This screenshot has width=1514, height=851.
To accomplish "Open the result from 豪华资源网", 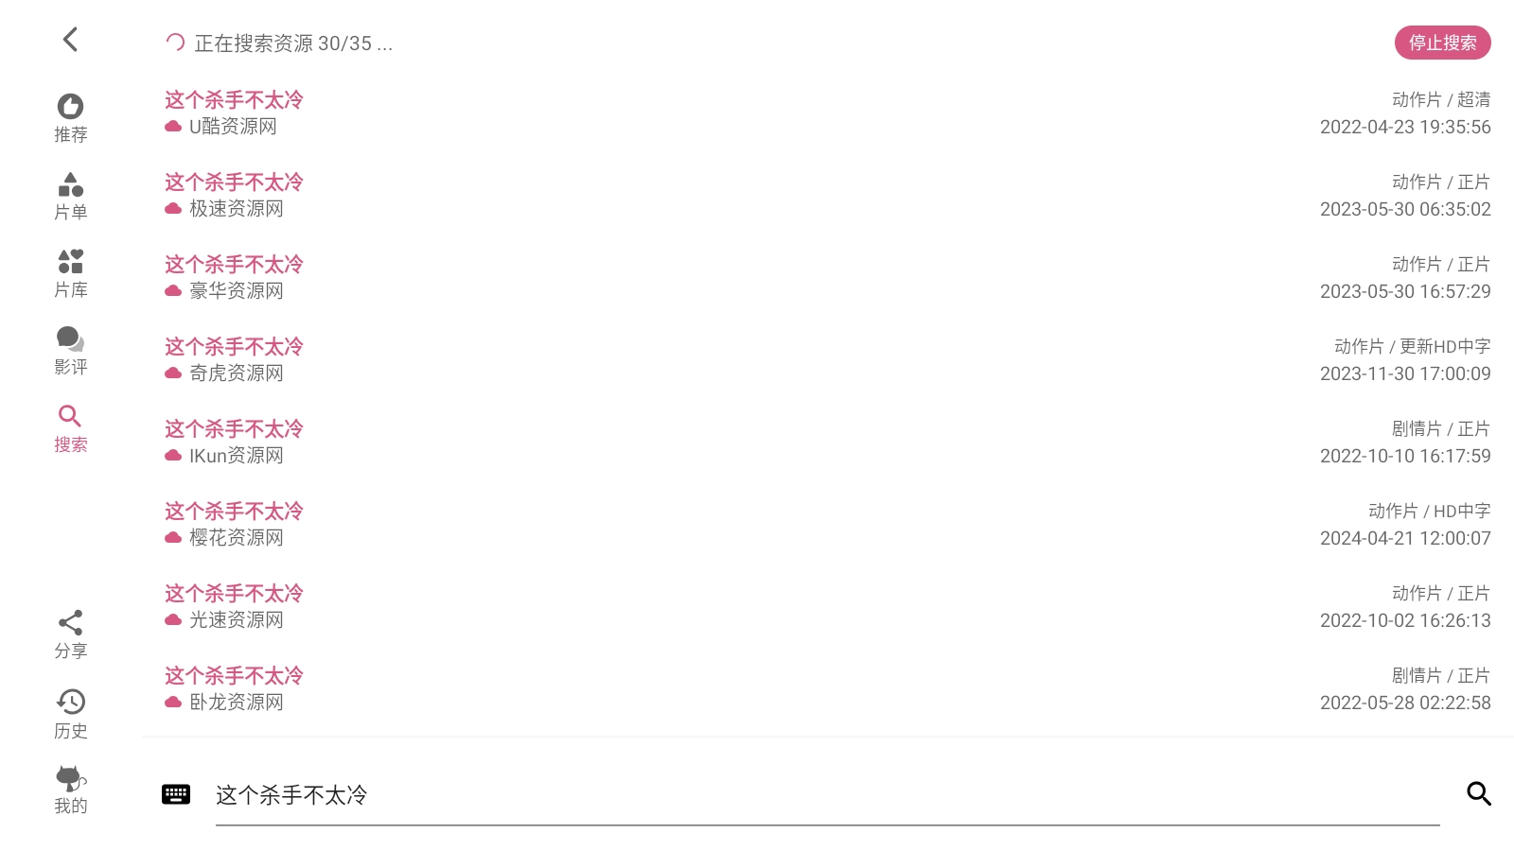I will tap(828, 277).
